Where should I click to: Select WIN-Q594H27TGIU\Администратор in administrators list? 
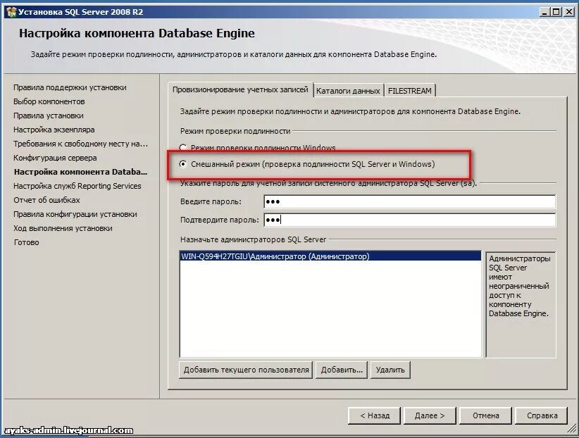point(330,256)
